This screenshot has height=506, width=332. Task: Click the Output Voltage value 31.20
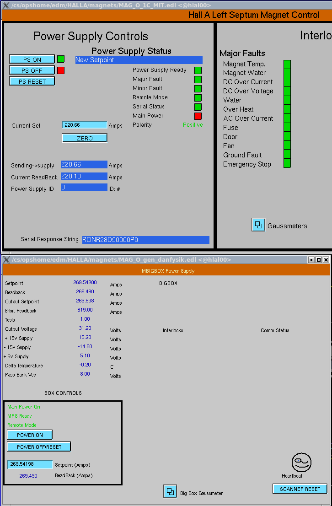click(85, 328)
